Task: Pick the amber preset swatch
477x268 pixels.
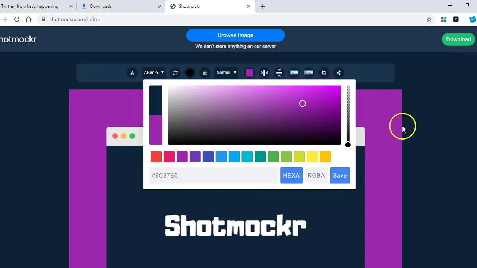Action: point(325,157)
